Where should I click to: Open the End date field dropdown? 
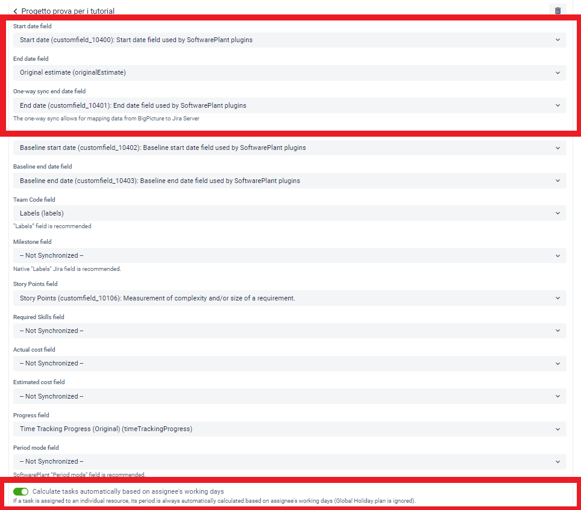click(289, 72)
